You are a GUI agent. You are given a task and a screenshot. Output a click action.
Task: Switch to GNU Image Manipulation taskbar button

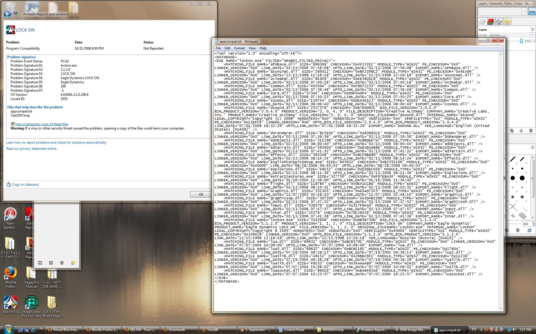click(411, 330)
